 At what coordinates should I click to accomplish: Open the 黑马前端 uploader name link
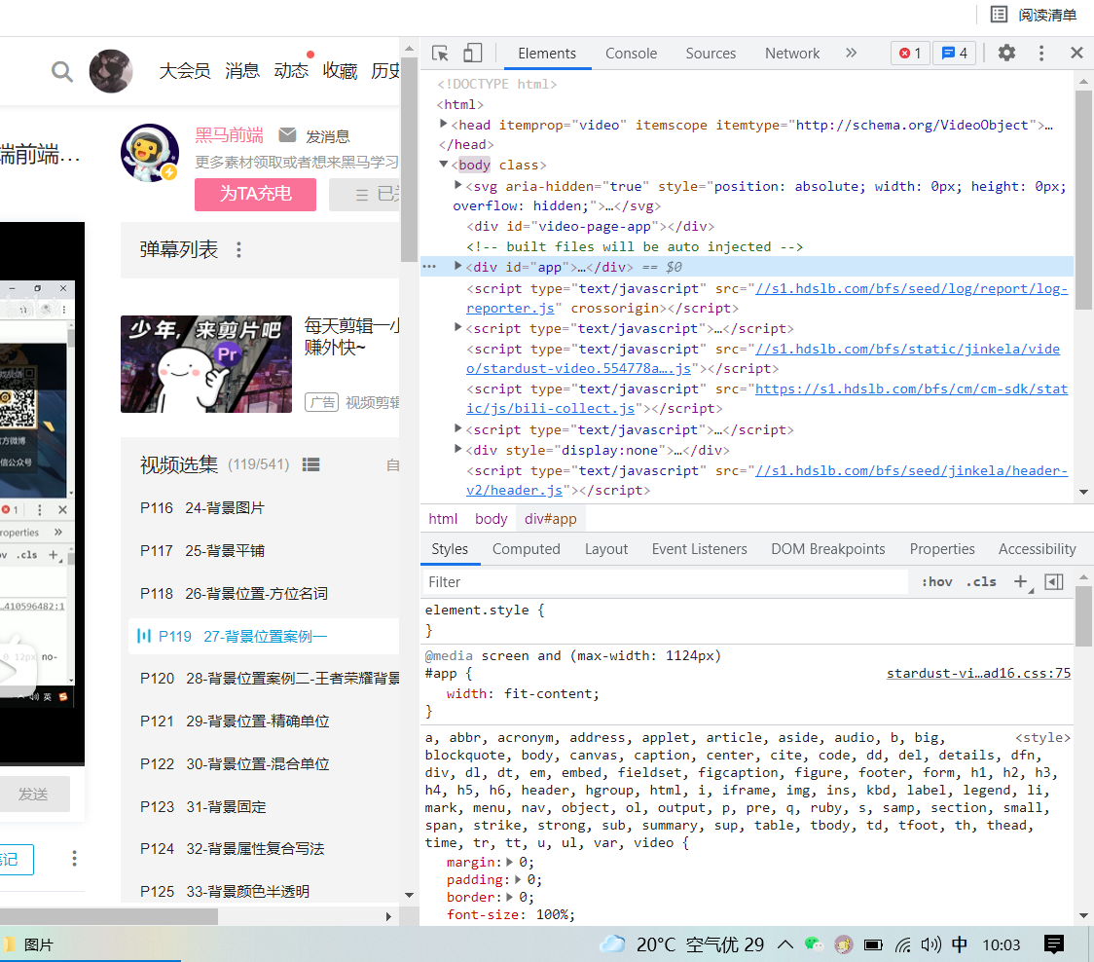[229, 135]
